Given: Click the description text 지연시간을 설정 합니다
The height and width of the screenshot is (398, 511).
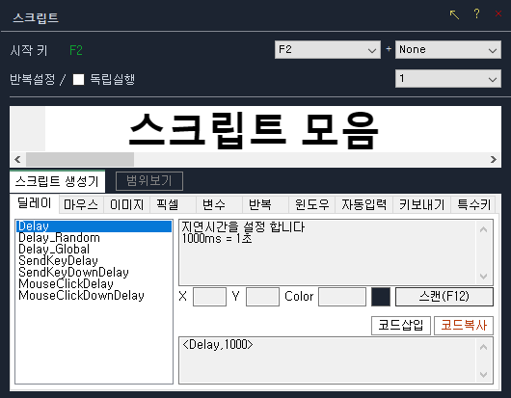Looking at the screenshot, I should tap(243, 226).
